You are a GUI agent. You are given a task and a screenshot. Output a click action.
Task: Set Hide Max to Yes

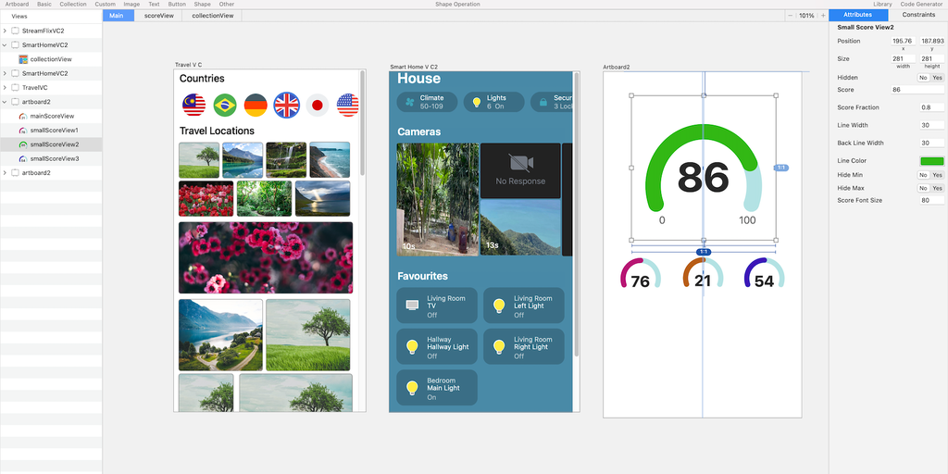coord(937,188)
